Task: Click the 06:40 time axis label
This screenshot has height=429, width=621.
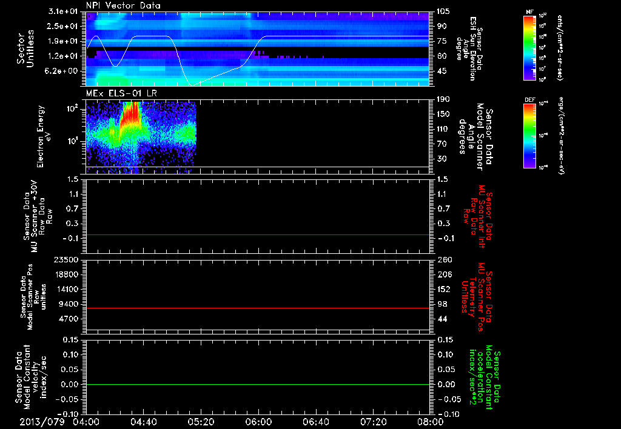Action: point(315,422)
